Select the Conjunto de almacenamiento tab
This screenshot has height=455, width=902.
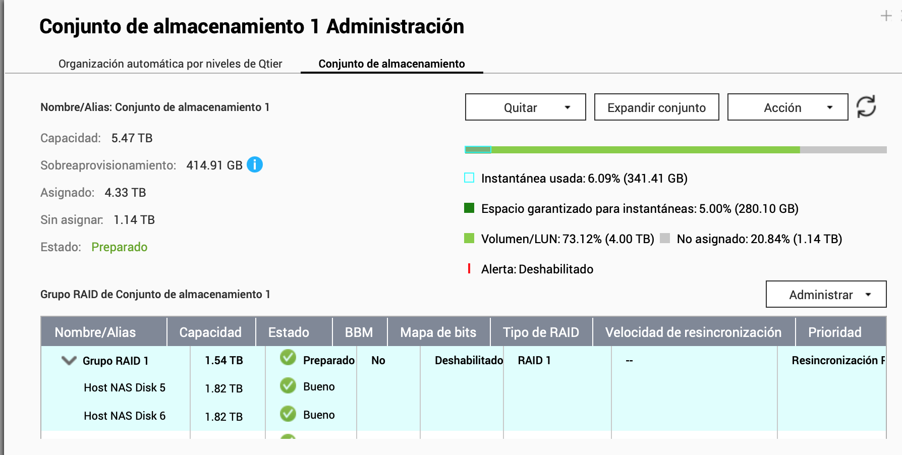click(x=391, y=64)
